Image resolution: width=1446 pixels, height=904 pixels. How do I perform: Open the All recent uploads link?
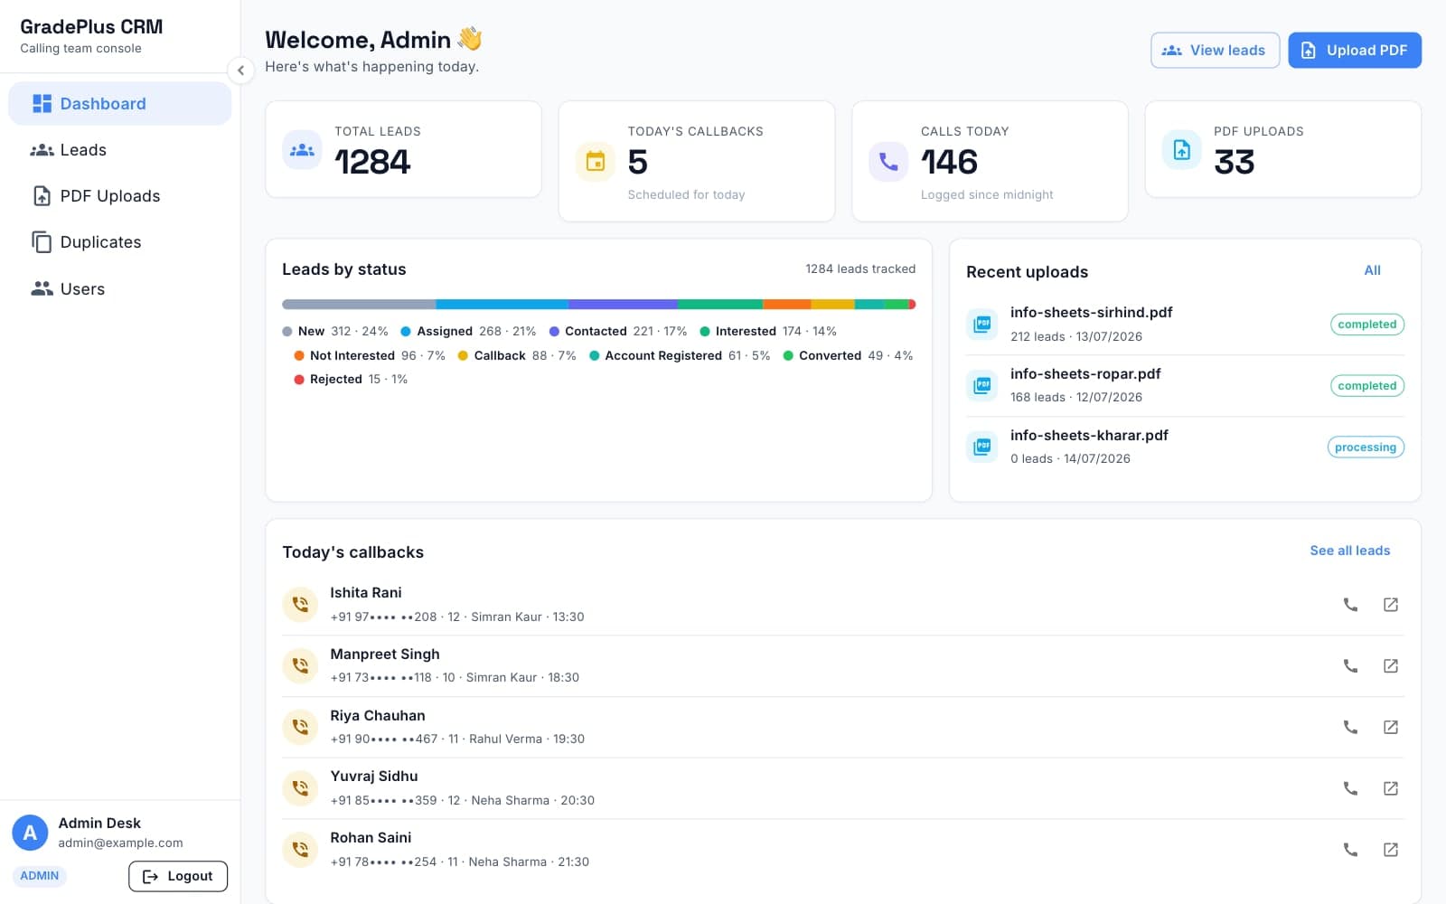(1372, 270)
